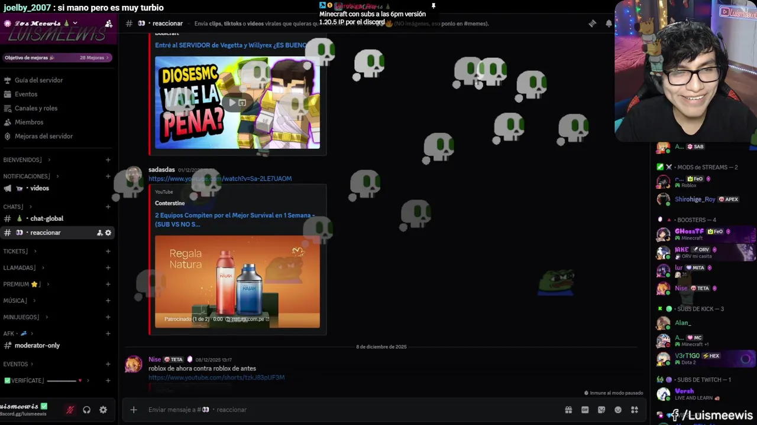Viewport: 757px width, 425px height.
Task: Switch to chat-global channel
Action: click(57, 218)
